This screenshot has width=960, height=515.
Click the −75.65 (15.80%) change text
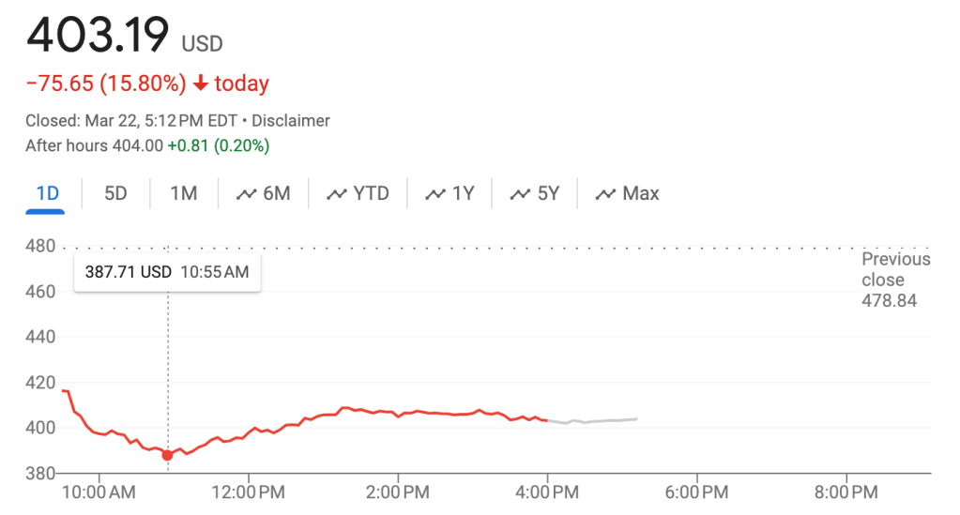pos(106,83)
